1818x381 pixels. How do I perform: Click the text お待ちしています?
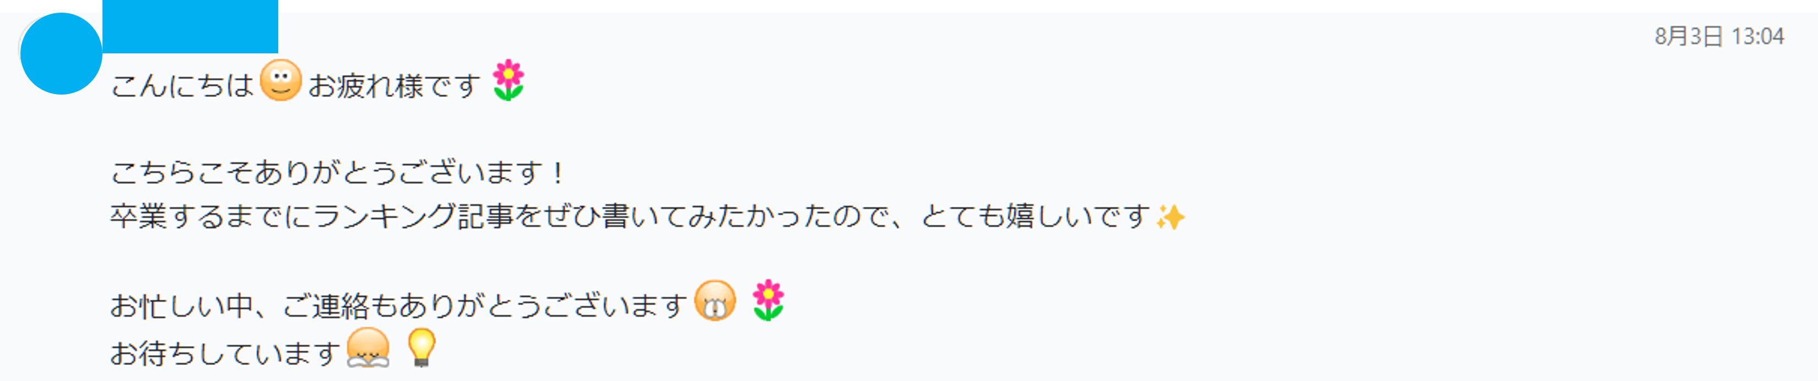225,353
